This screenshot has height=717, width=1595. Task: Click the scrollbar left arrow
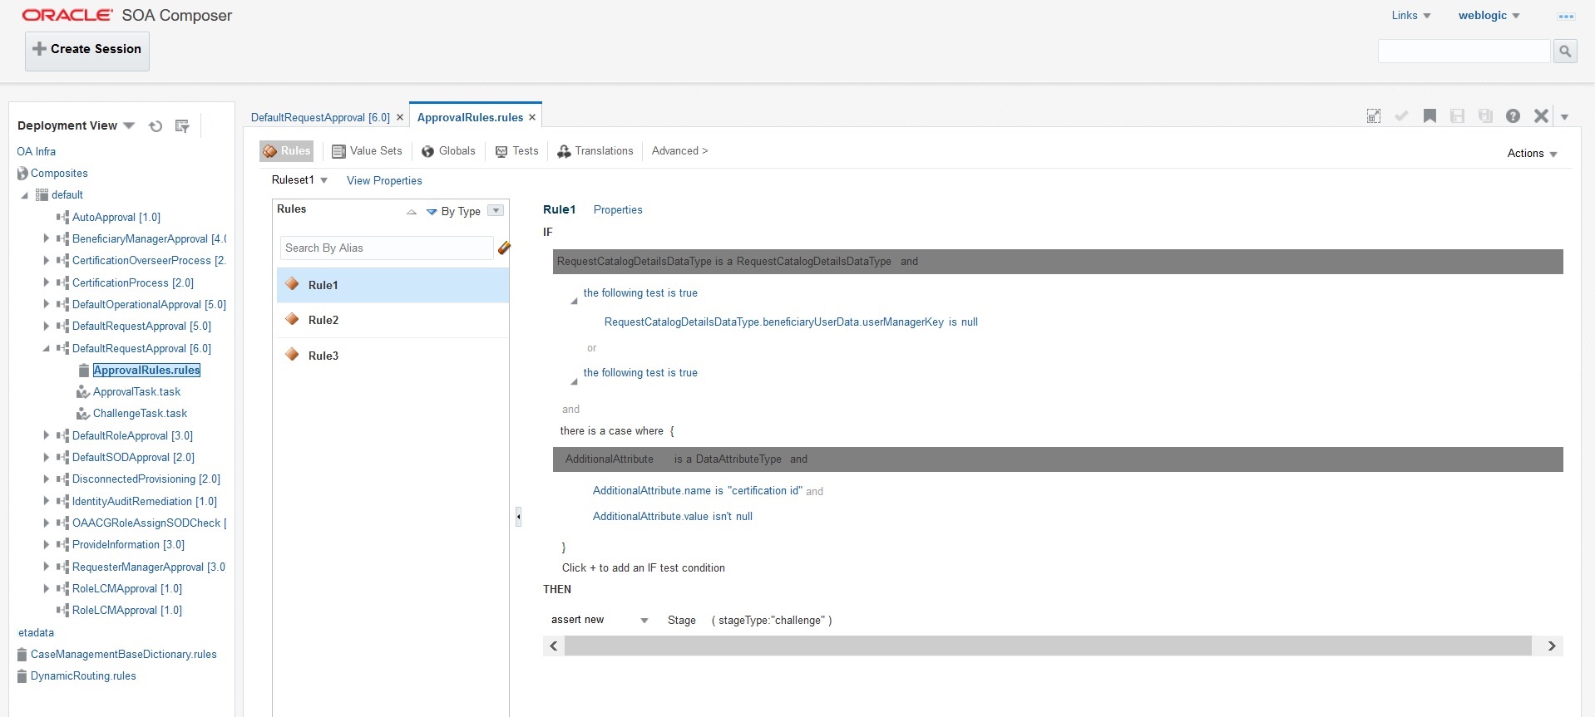[x=554, y=646]
